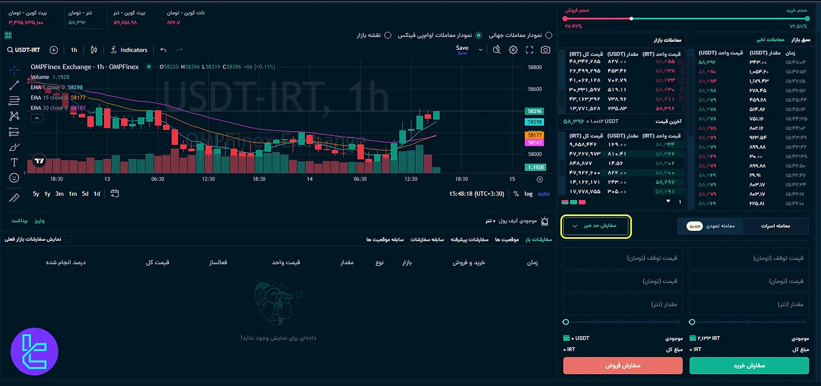821x386 pixels.
Task: Select the نمودار معاملات جهانی radio button
Action: [549, 35]
